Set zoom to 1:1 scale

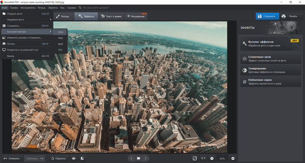pyautogui.click(x=203, y=158)
